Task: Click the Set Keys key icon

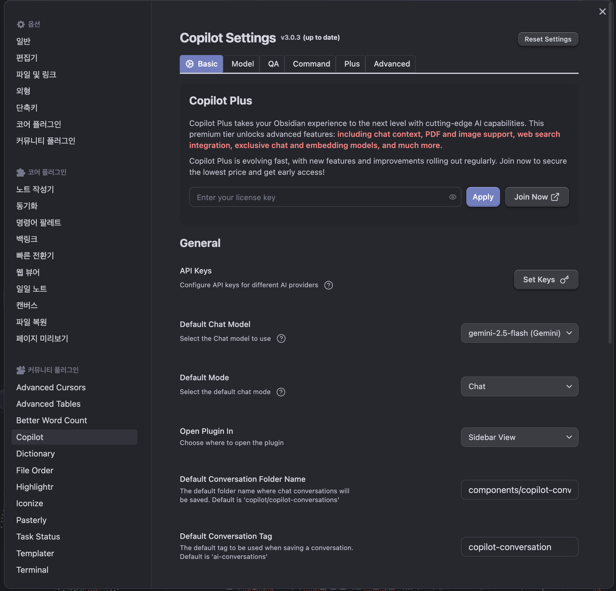Action: [564, 280]
